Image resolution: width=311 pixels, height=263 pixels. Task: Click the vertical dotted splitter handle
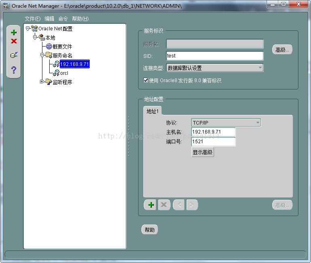tap(128, 136)
